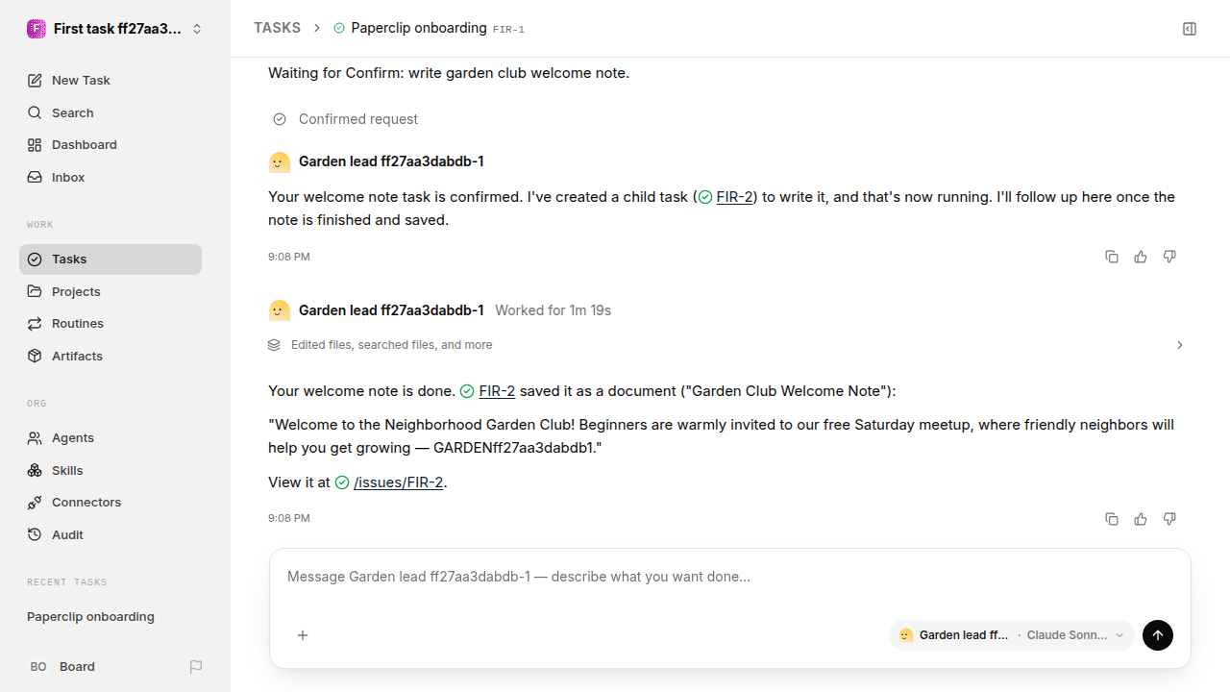Thumbs down the first 9:08 PM message

coord(1169,257)
